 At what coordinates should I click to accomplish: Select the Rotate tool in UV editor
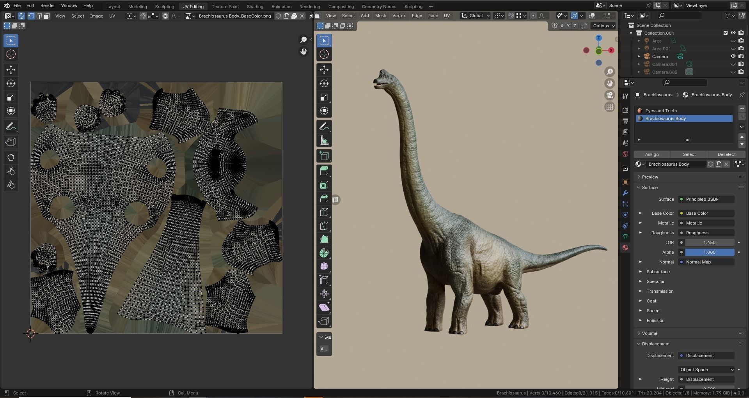point(11,83)
